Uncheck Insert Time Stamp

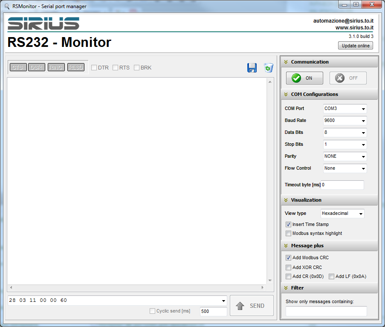click(x=289, y=224)
